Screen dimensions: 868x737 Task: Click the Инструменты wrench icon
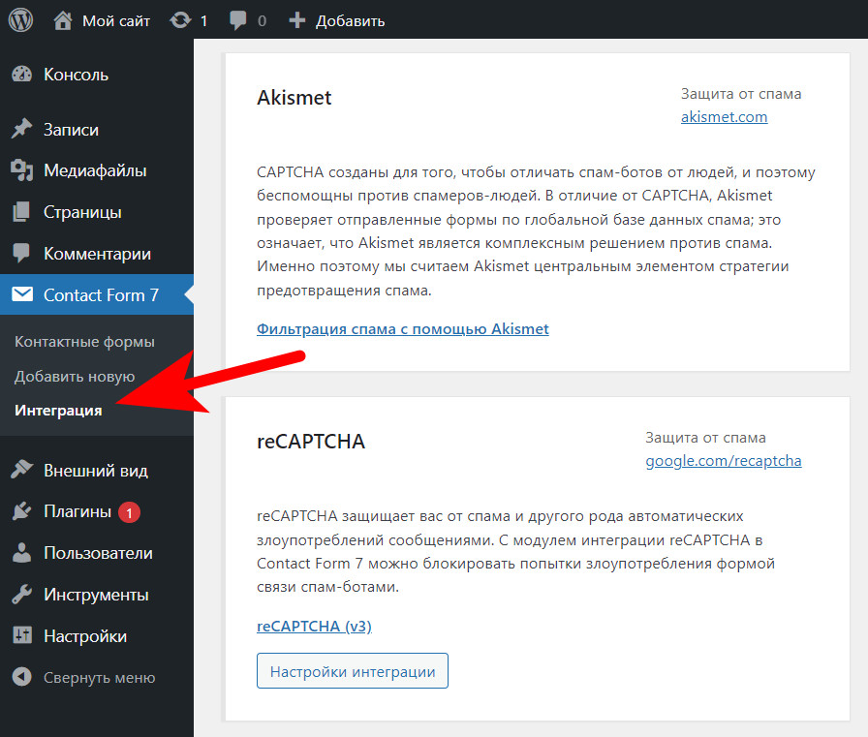point(22,595)
